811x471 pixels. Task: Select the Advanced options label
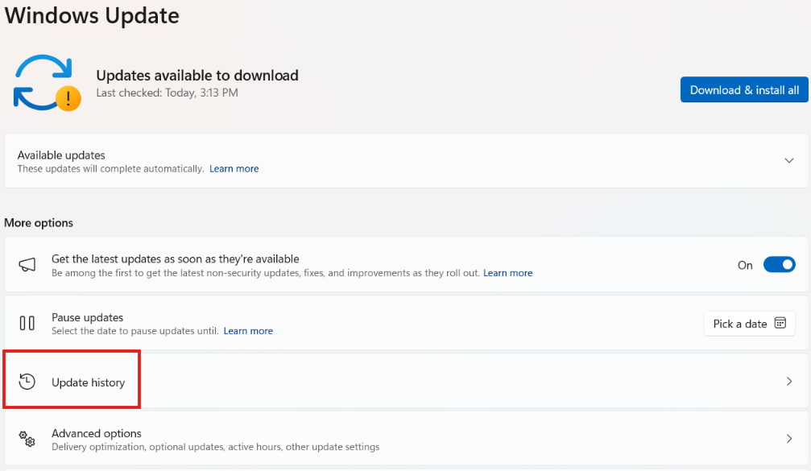[x=96, y=433]
